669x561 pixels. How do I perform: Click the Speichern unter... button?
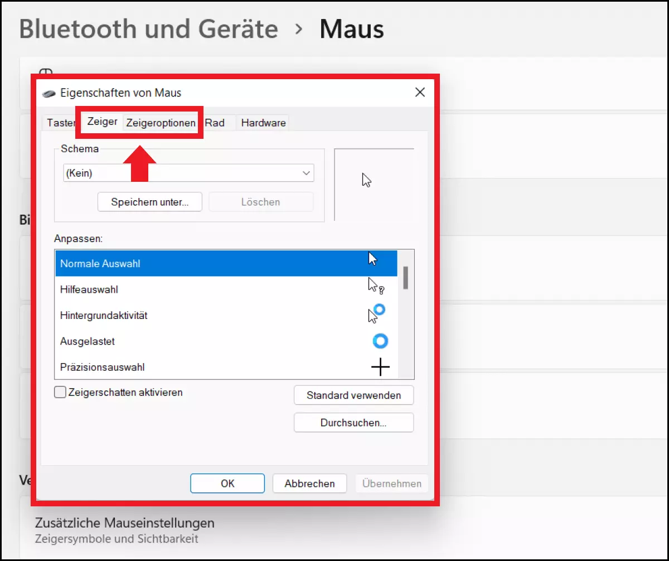pos(149,202)
